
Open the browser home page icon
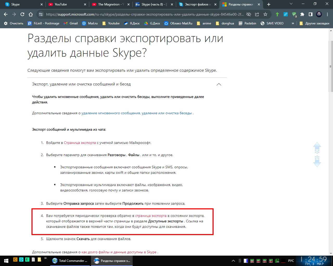click(31, 15)
